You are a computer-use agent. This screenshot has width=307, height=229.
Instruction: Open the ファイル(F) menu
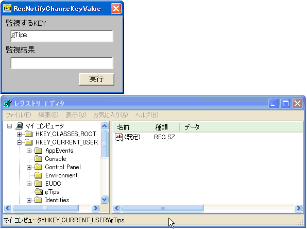coord(19,115)
